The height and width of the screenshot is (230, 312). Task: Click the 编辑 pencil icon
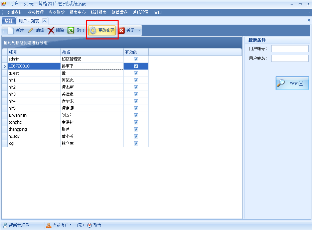click(x=31, y=30)
